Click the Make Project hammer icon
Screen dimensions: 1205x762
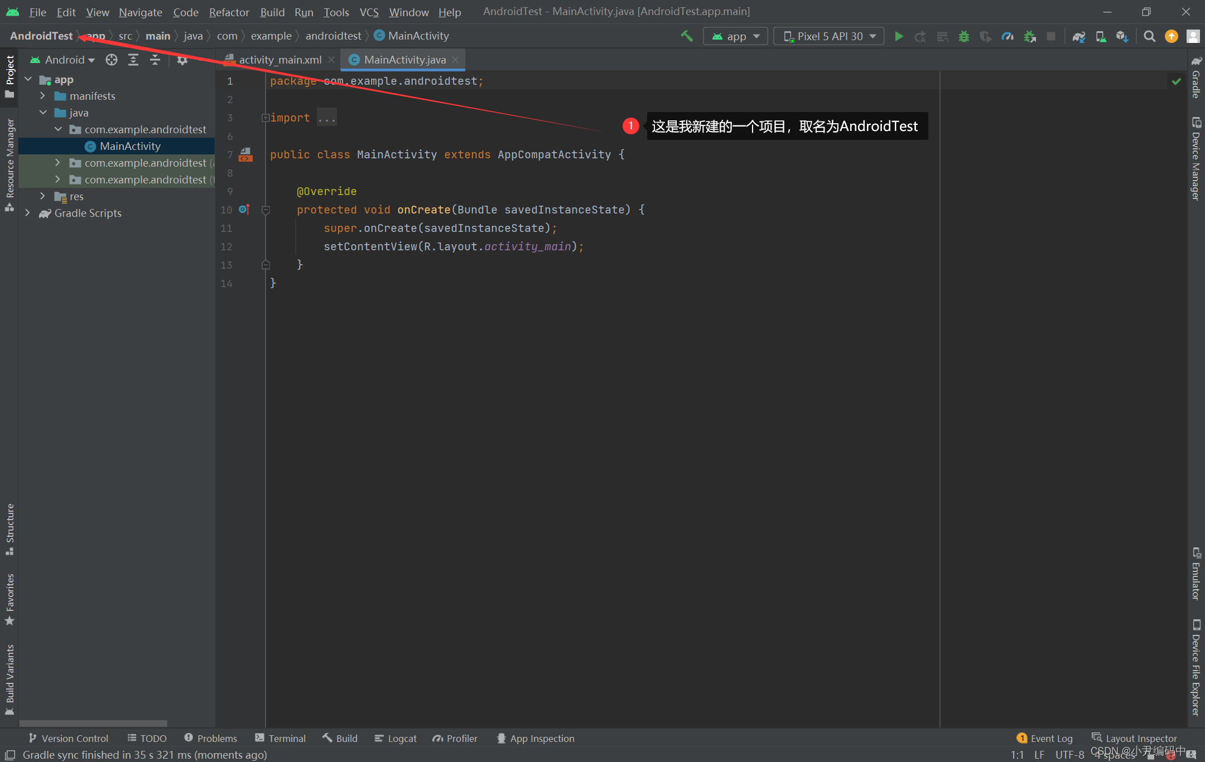(687, 36)
